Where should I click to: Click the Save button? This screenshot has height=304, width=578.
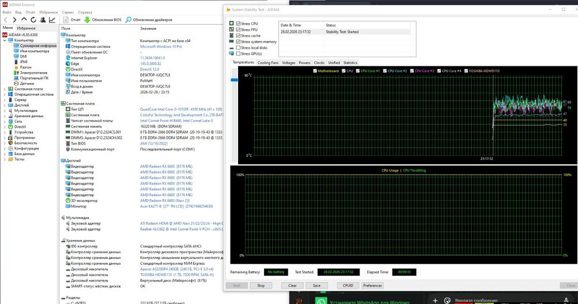pos(317,286)
